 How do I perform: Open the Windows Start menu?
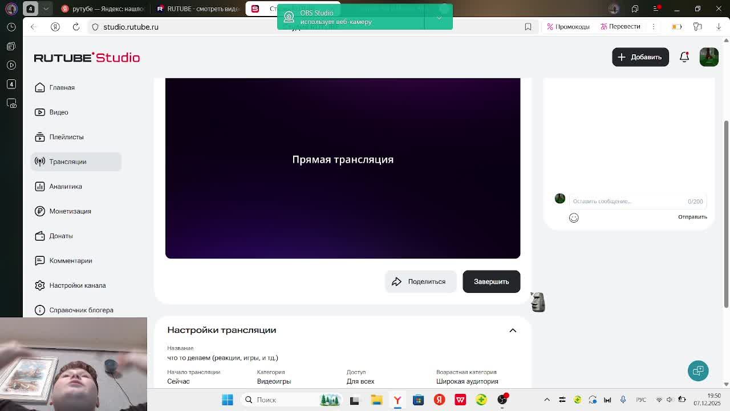click(227, 400)
